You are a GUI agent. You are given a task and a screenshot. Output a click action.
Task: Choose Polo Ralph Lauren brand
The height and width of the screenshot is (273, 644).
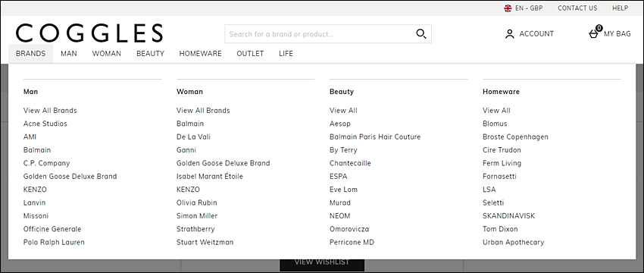pos(54,242)
